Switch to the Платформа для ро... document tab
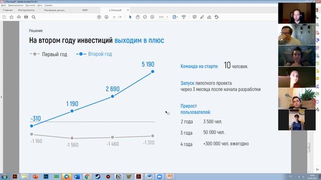The image size is (321, 180). [x=55, y=10]
